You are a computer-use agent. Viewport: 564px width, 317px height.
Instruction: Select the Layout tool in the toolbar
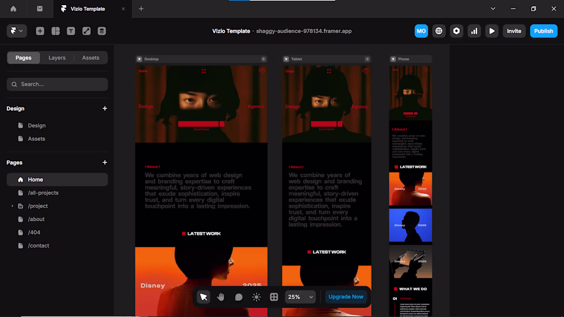click(x=55, y=31)
